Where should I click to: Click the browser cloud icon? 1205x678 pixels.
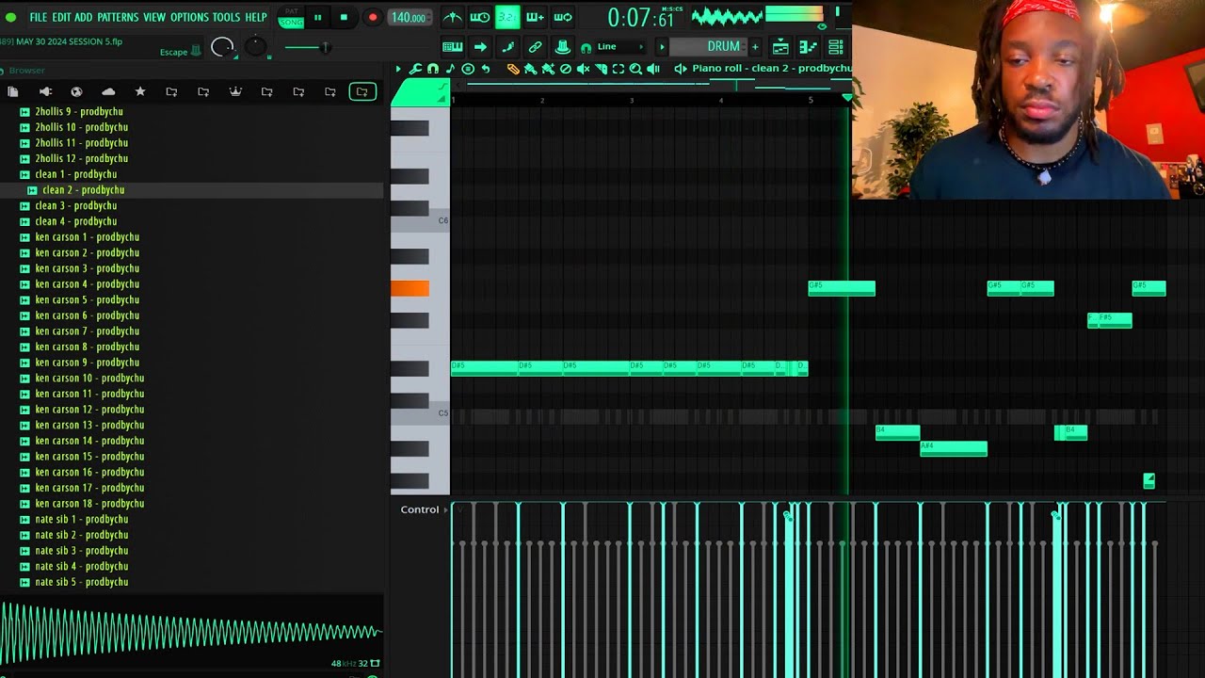[x=108, y=91]
